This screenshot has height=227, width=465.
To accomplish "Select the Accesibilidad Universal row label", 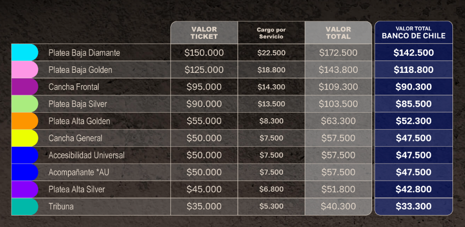I will point(86,155).
